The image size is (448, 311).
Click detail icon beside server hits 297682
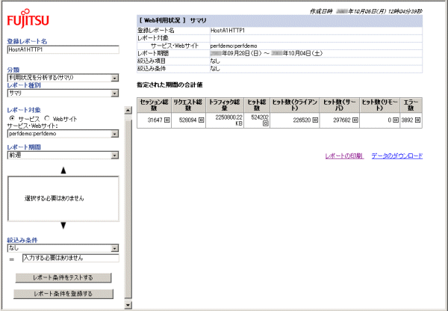(355, 119)
